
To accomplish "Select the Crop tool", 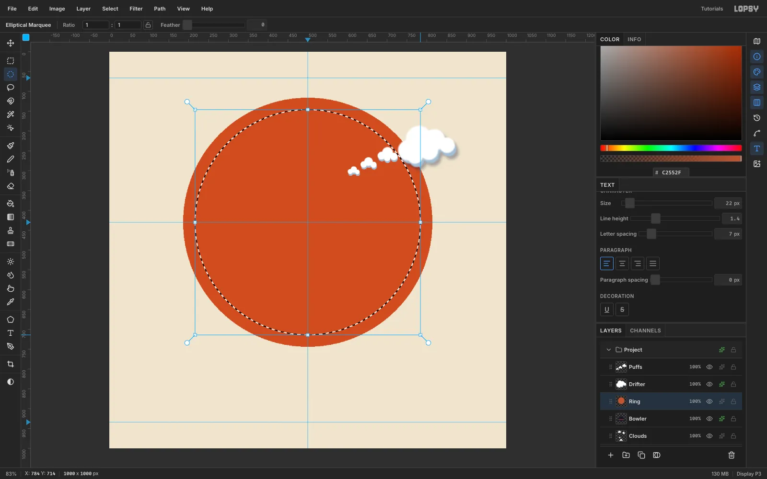I will (x=11, y=364).
